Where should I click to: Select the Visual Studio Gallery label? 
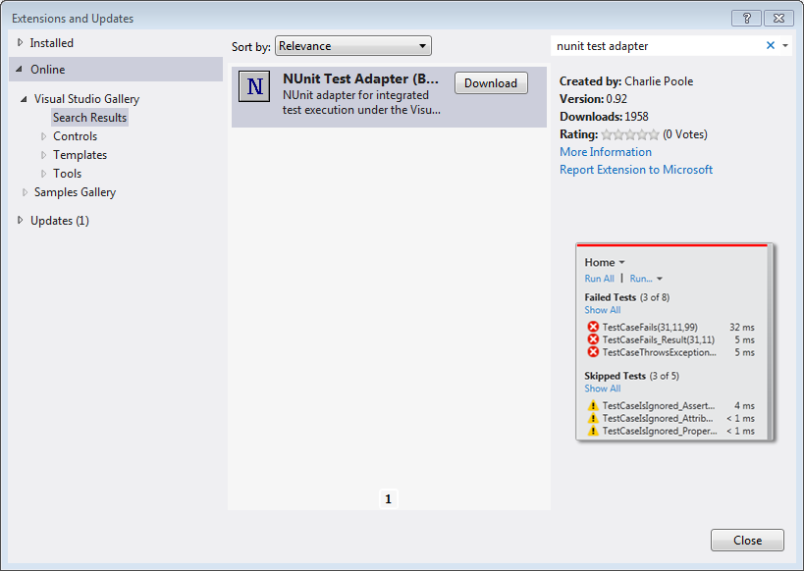pyautogui.click(x=86, y=99)
